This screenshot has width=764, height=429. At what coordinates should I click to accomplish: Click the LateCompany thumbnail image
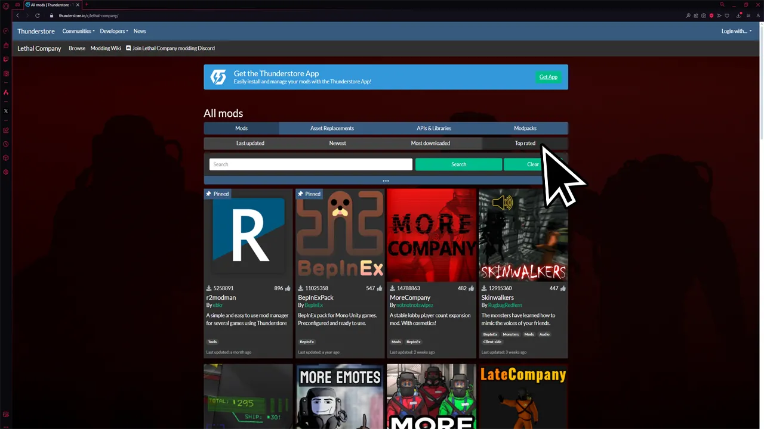(523, 397)
